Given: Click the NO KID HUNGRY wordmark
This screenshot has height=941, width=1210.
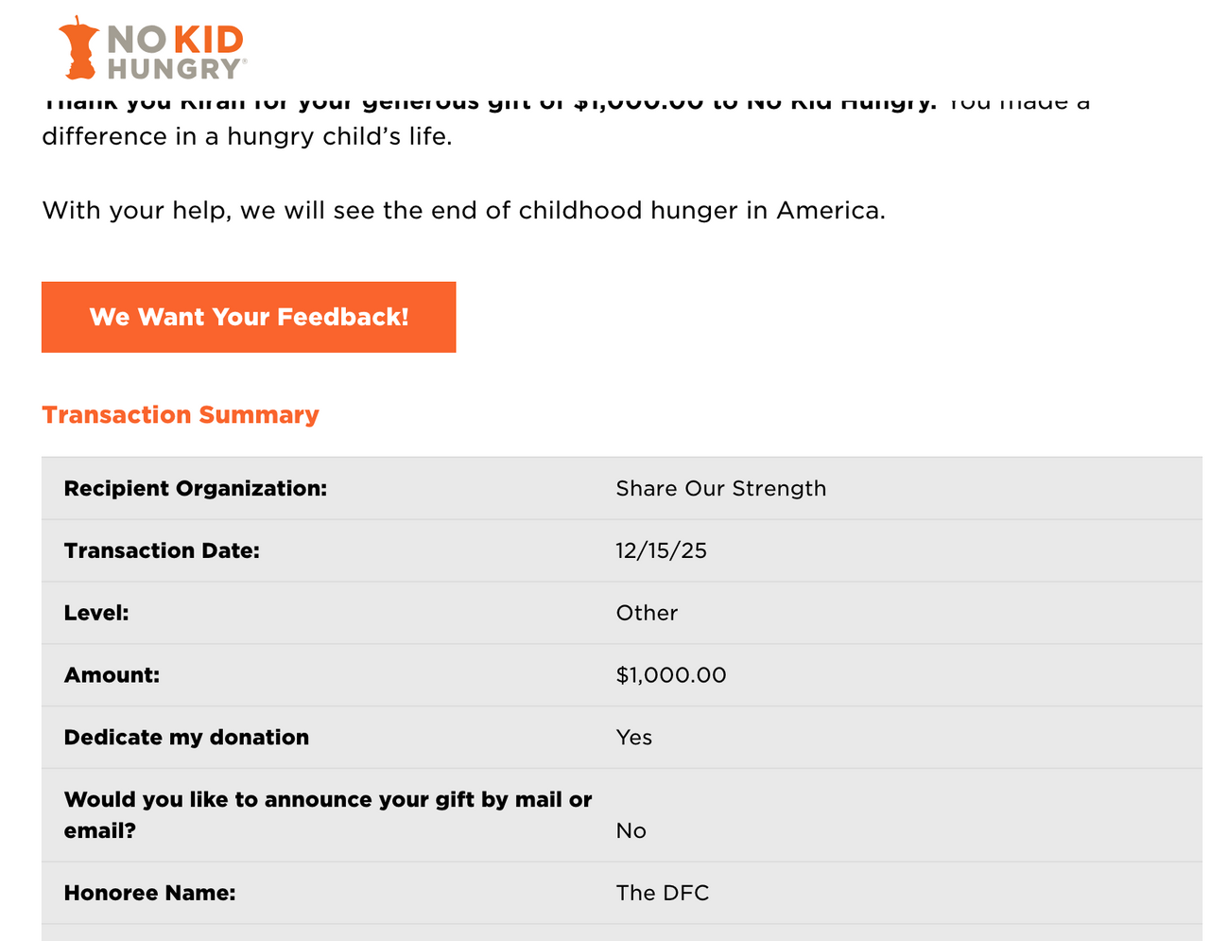Looking at the screenshot, I should pos(177,53).
